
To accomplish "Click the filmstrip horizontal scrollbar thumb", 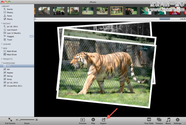I will pos(165,19).
